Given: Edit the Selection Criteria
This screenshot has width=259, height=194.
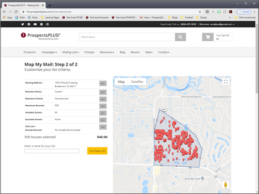Looking at the screenshot, I should coord(103,99).
